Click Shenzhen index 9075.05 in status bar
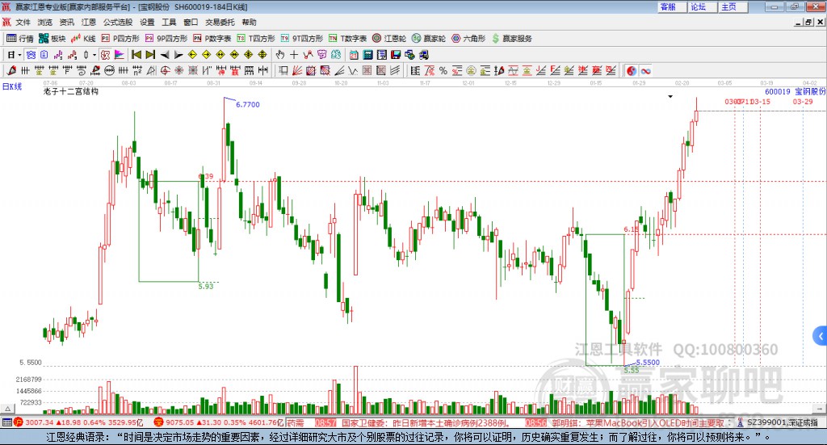This screenshot has height=445, width=827. point(180,422)
